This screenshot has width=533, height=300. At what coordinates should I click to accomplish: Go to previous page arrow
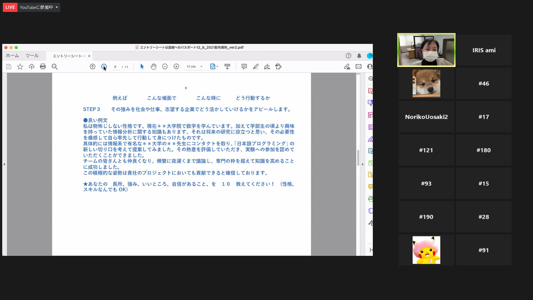tap(92, 67)
